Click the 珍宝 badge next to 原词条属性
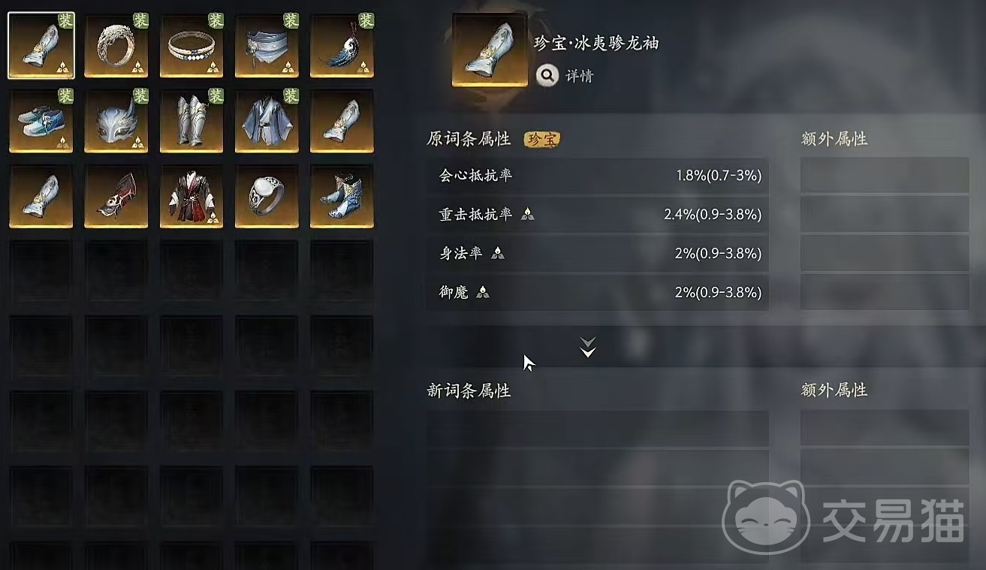The width and height of the screenshot is (986, 570). tap(541, 139)
